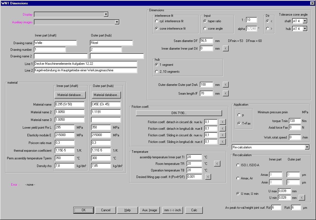316x220 pixels.
Task: Click the '<' button beside Inner diameter DiI
Action: click(x=225, y=49)
